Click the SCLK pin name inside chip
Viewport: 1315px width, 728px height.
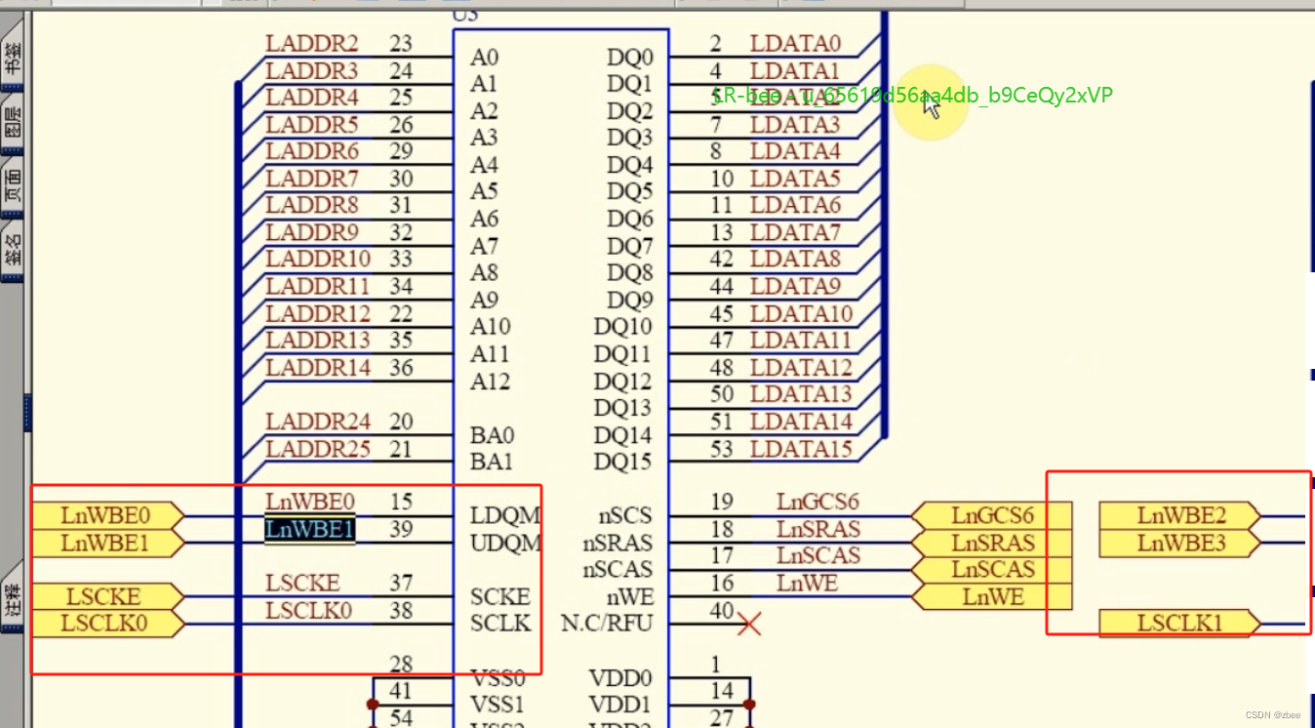click(500, 623)
